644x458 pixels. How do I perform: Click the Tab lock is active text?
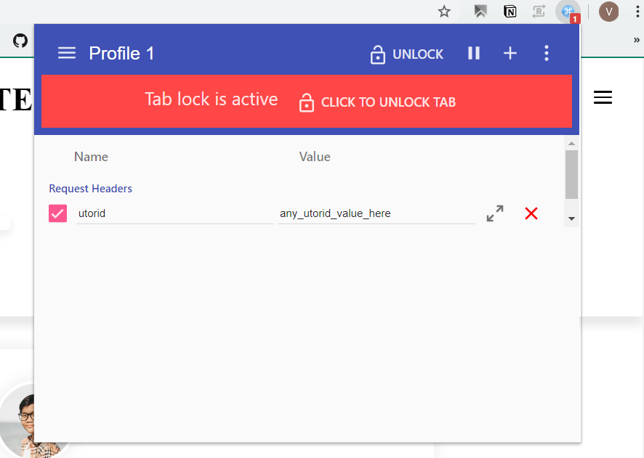(x=211, y=99)
